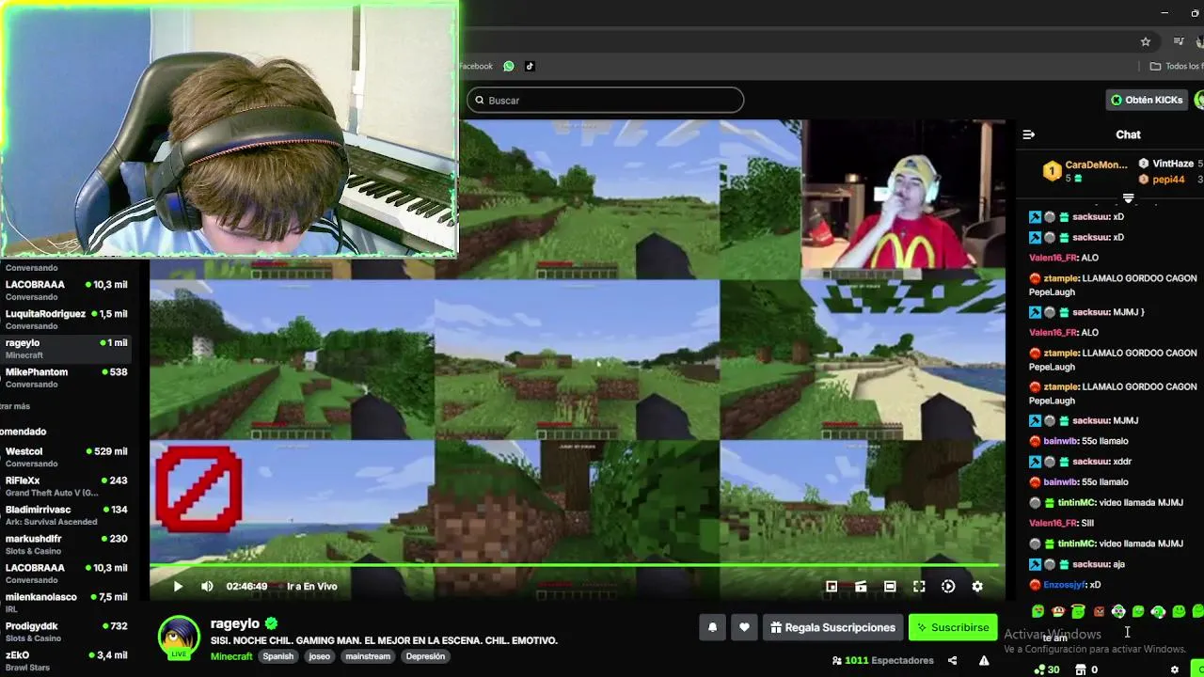
Task: Expand the gift leaderboard chevron
Action: pyautogui.click(x=1128, y=198)
